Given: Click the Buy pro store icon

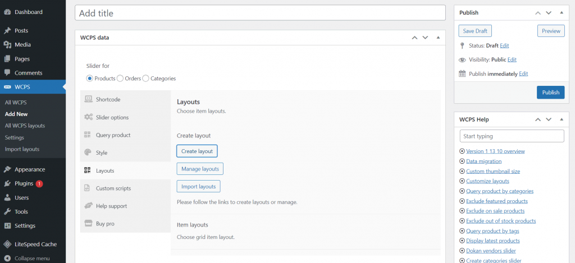Looking at the screenshot, I should [x=88, y=224].
